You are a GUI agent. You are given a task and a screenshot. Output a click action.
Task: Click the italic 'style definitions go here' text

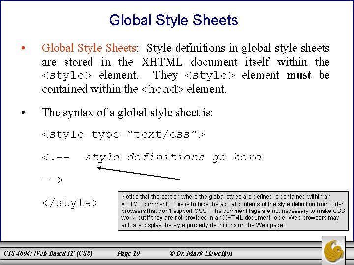click(x=173, y=158)
